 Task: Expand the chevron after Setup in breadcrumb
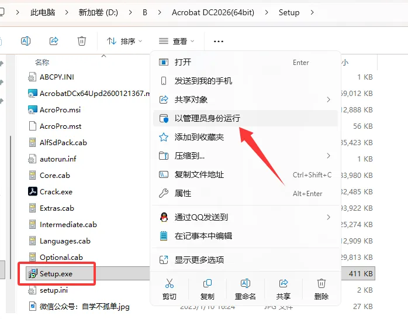312,12
